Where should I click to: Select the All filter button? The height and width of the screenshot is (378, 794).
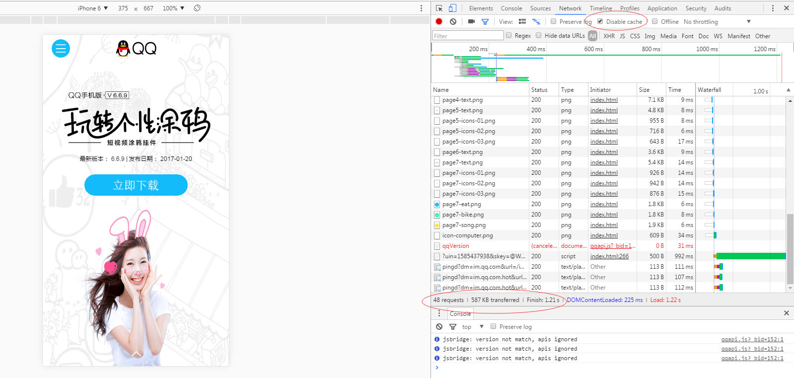pyautogui.click(x=592, y=36)
